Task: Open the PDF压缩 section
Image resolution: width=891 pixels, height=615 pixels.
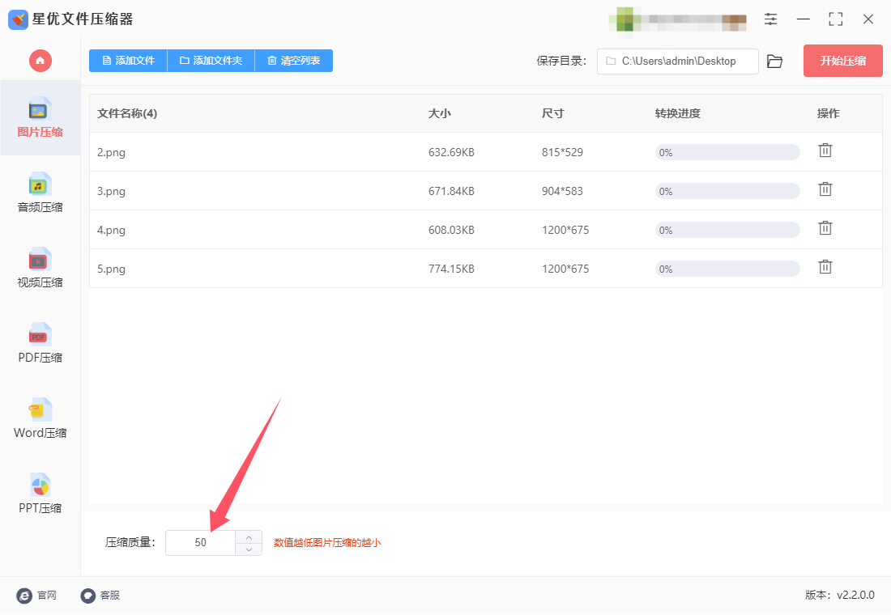Action: [40, 343]
